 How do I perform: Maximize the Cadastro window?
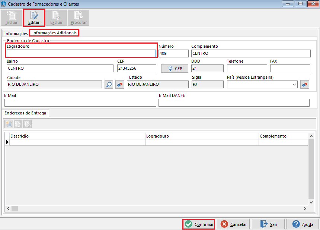pos(300,4)
